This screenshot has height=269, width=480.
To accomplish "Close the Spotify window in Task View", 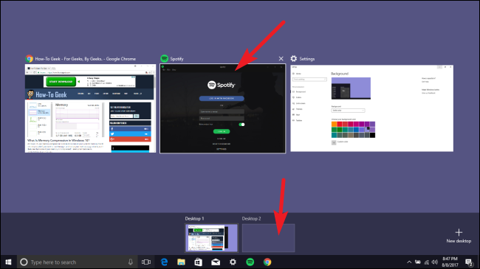I will click(x=281, y=58).
